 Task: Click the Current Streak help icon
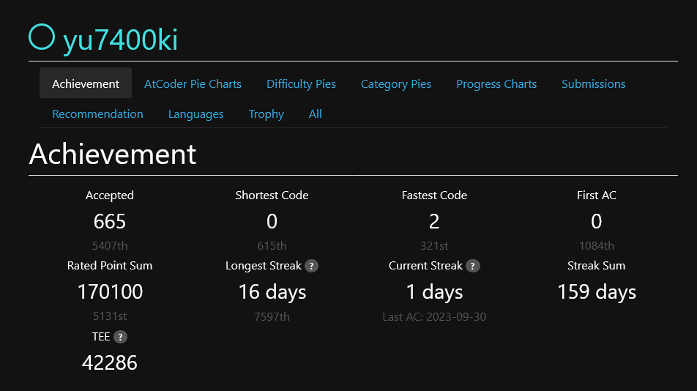coord(473,266)
